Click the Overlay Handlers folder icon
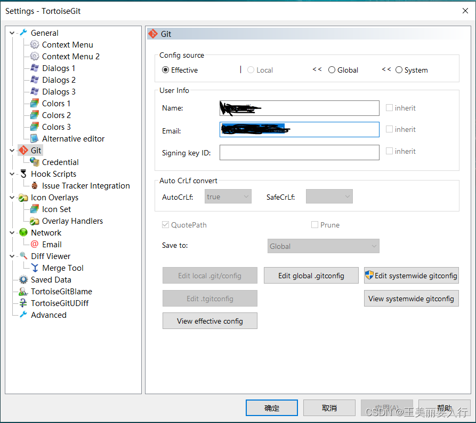This screenshot has width=476, height=423. point(35,221)
